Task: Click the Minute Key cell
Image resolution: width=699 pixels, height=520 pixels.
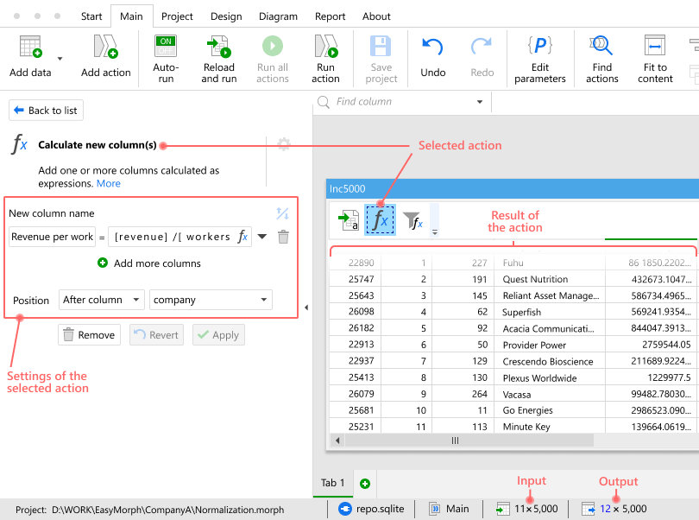Action: [x=549, y=427]
